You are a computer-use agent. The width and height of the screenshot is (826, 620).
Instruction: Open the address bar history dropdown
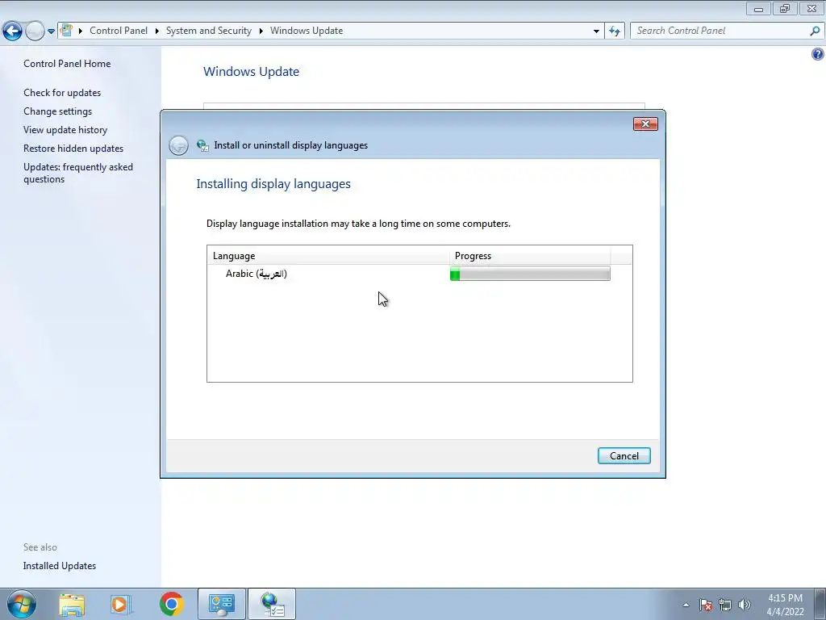click(x=596, y=31)
